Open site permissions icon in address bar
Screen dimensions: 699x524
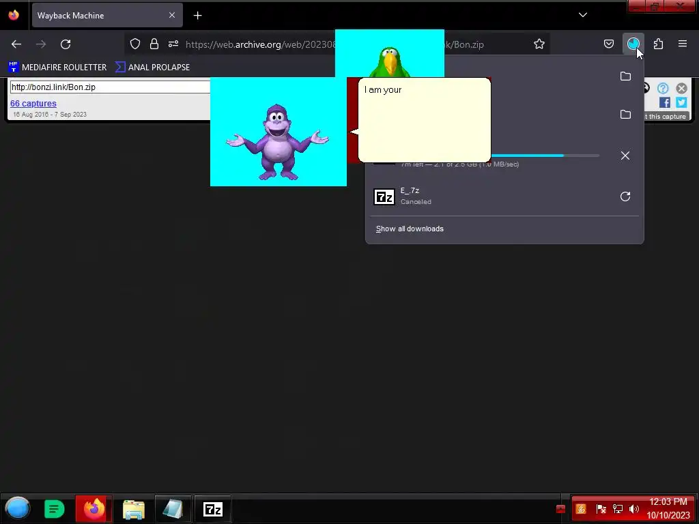click(x=173, y=44)
